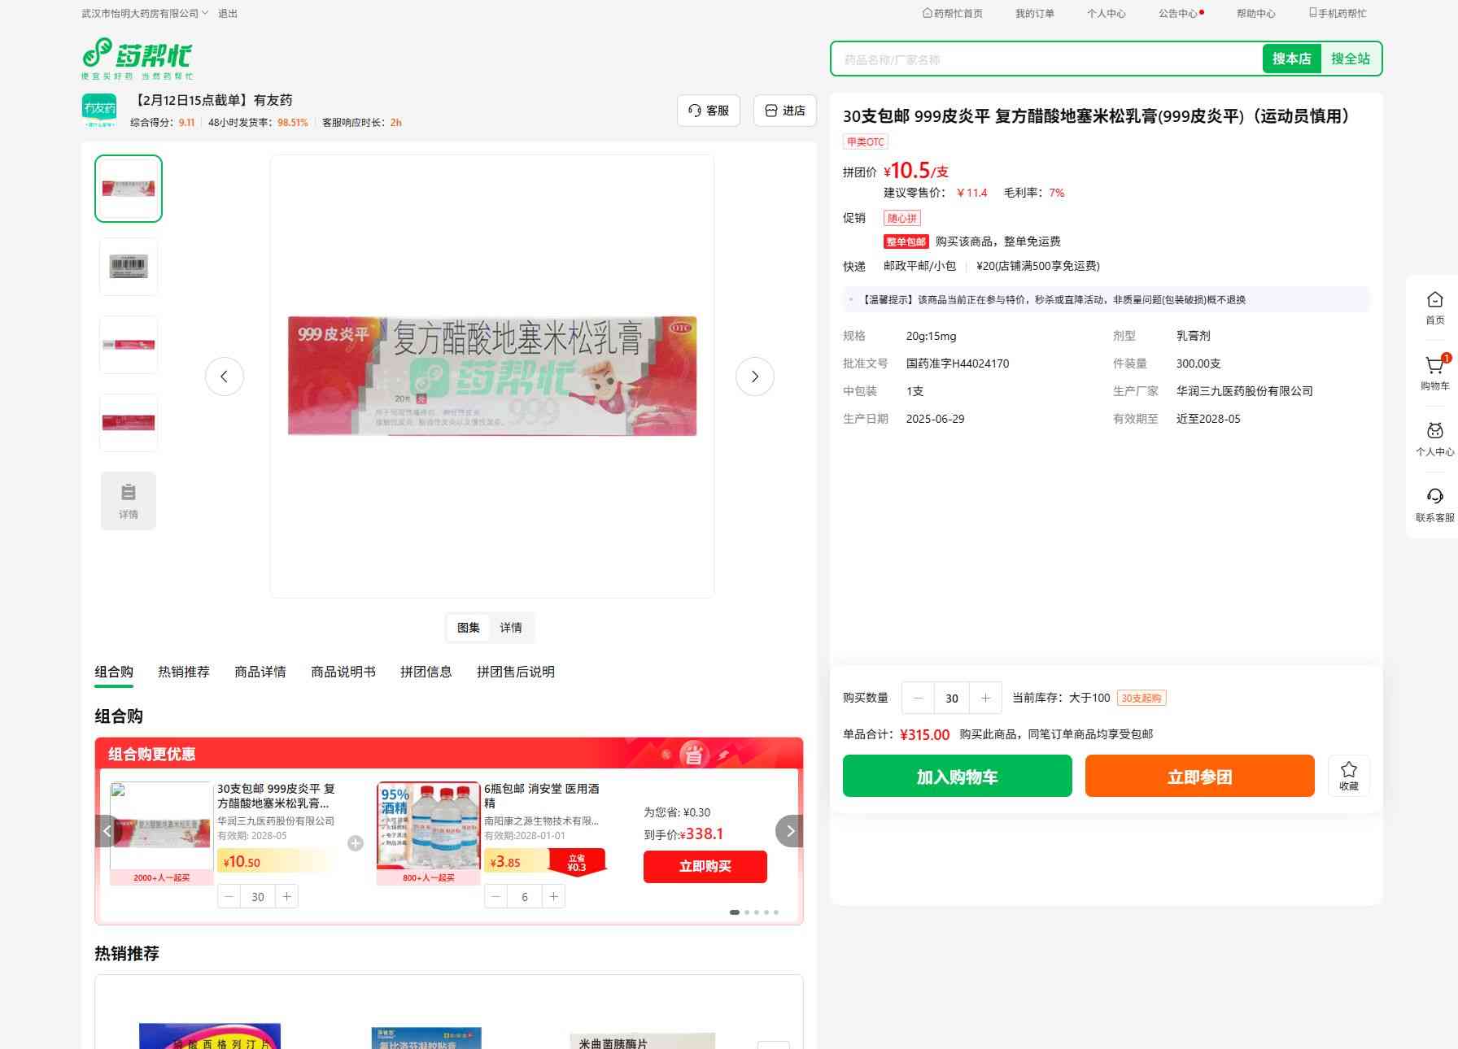Select the 拼团信息 tab

[426, 672]
